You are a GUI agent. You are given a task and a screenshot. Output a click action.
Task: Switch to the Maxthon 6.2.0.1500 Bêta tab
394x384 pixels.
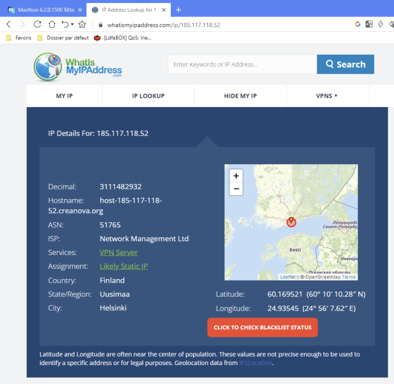pos(42,10)
